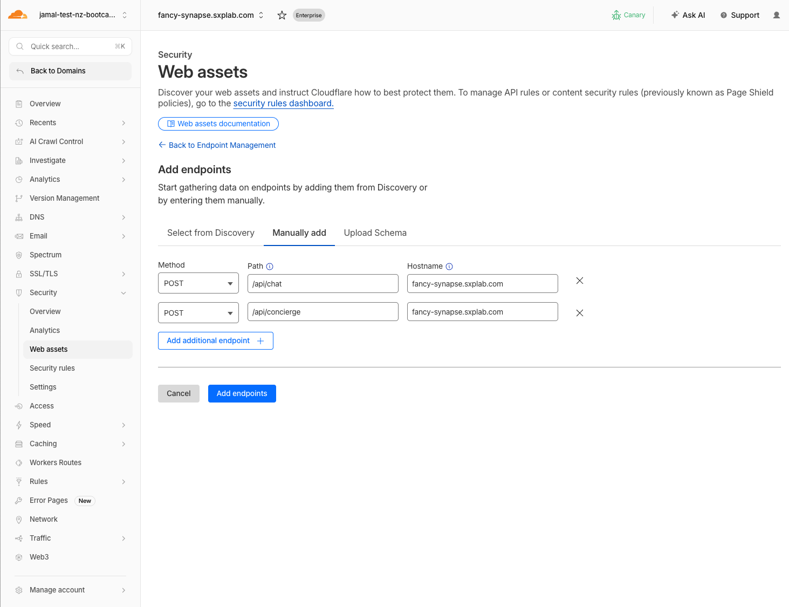Switch to the Select from Discovery tab
The width and height of the screenshot is (789, 607).
[x=211, y=233]
